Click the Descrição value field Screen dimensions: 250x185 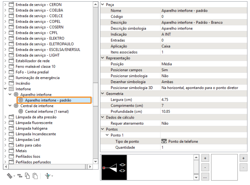[204, 22]
